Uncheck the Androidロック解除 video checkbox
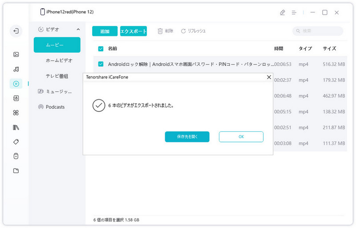 101,64
